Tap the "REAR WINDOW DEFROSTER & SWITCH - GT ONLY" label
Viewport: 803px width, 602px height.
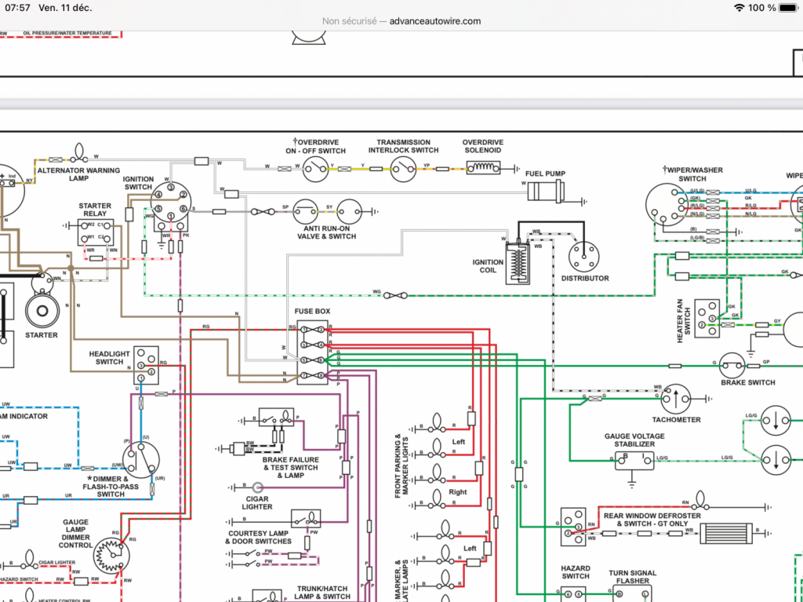tap(652, 520)
